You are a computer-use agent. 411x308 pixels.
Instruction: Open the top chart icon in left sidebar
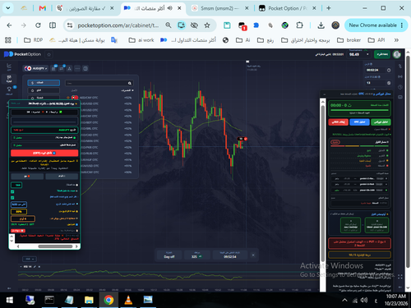(x=9, y=66)
